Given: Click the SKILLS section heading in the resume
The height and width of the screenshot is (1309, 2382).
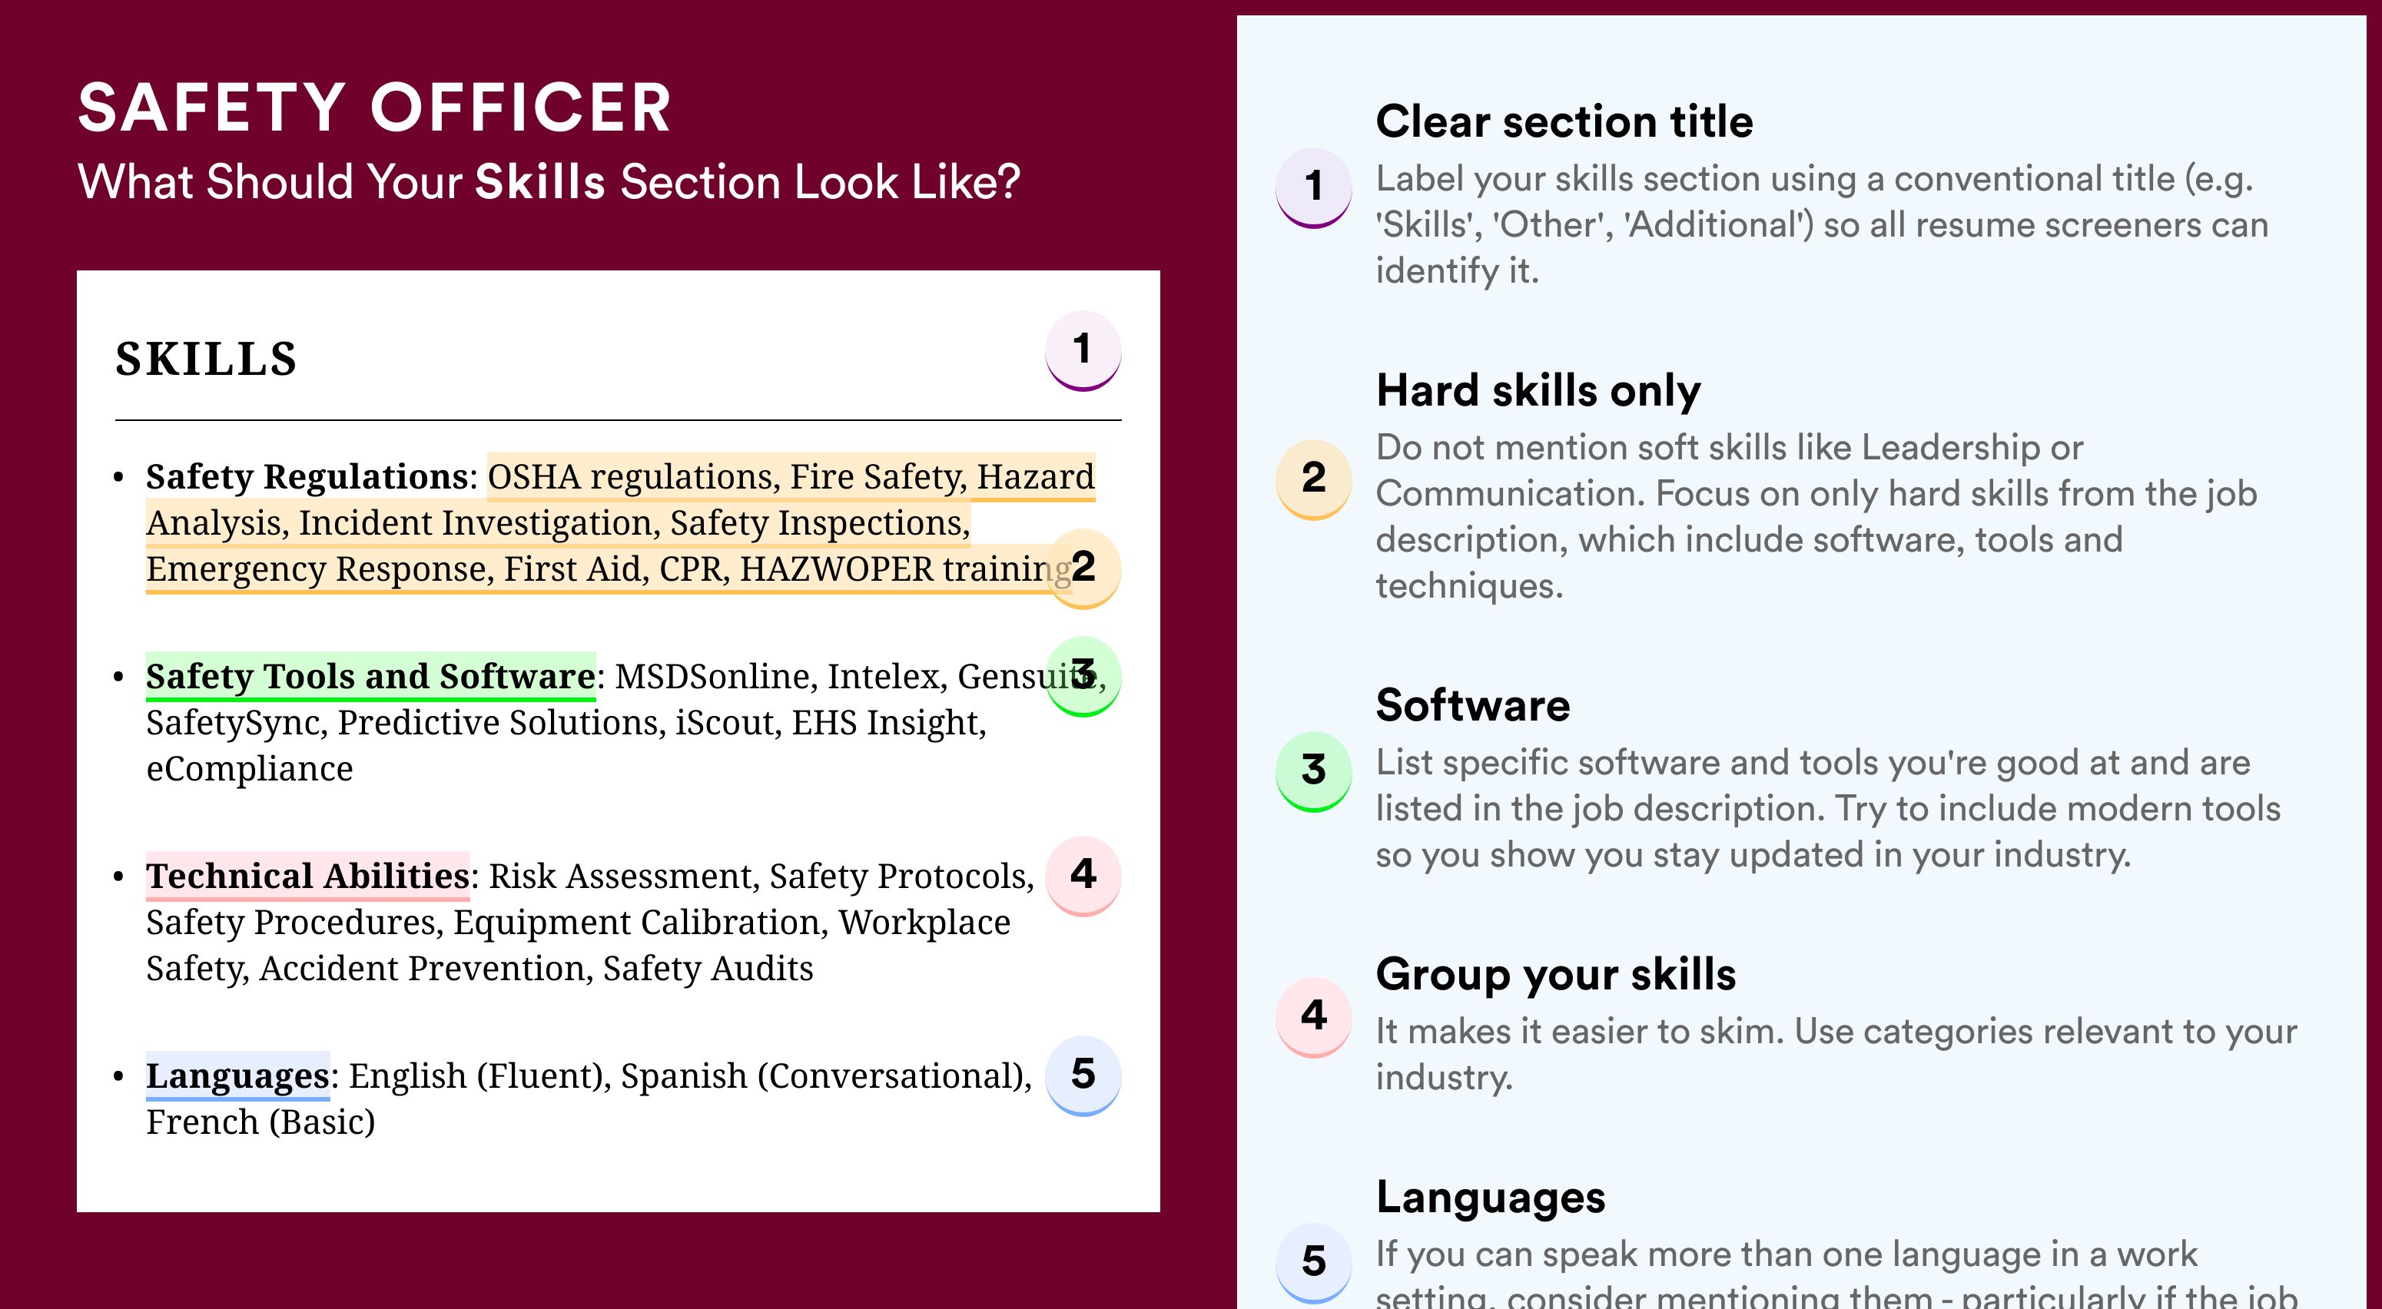Looking at the screenshot, I should [x=205, y=359].
